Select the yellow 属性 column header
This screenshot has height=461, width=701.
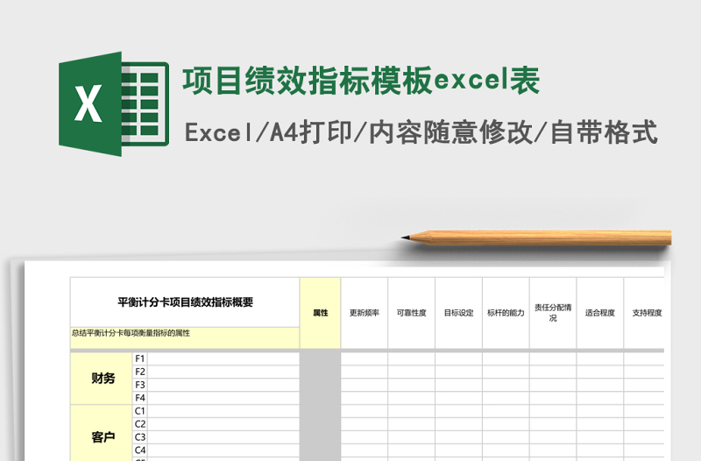coord(320,313)
